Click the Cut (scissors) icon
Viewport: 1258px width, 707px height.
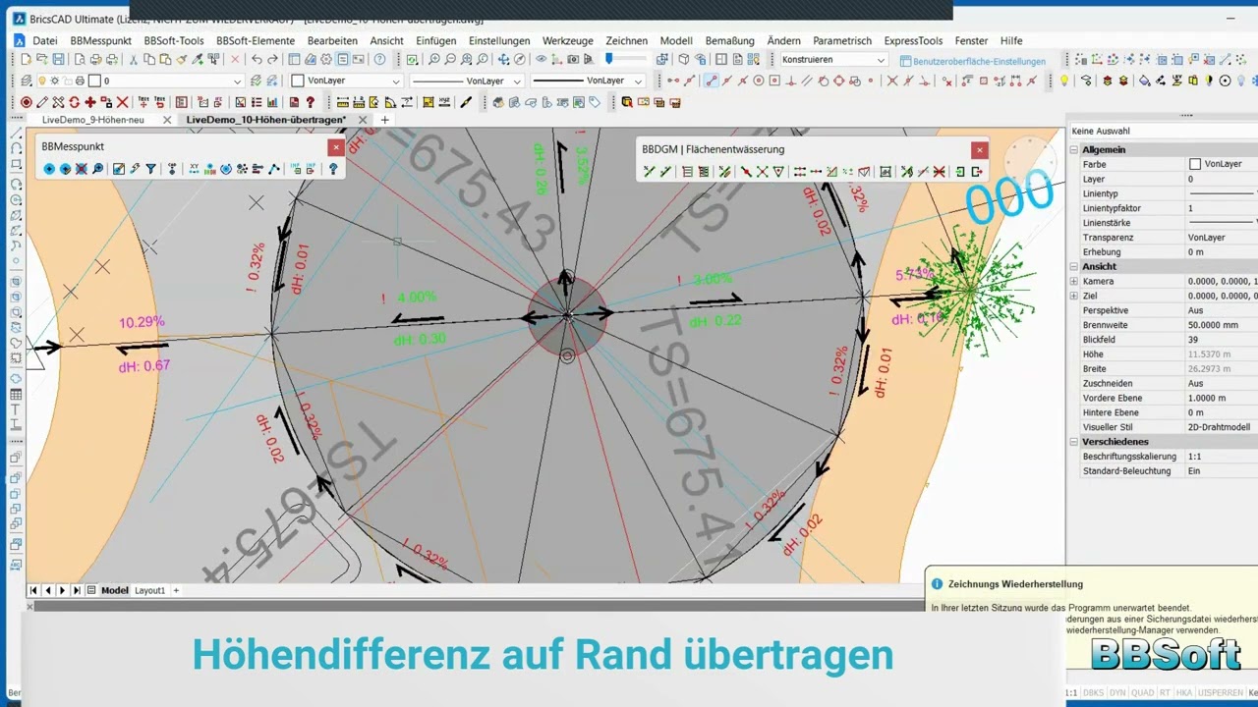pyautogui.click(x=133, y=59)
